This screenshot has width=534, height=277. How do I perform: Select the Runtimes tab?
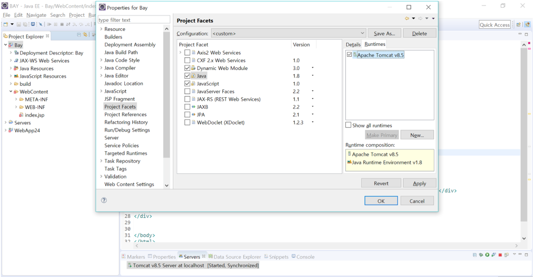pos(375,44)
